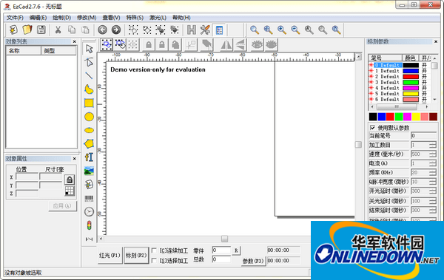Click the barcode tool icon
Screen dimensions: 444x280
[89, 198]
